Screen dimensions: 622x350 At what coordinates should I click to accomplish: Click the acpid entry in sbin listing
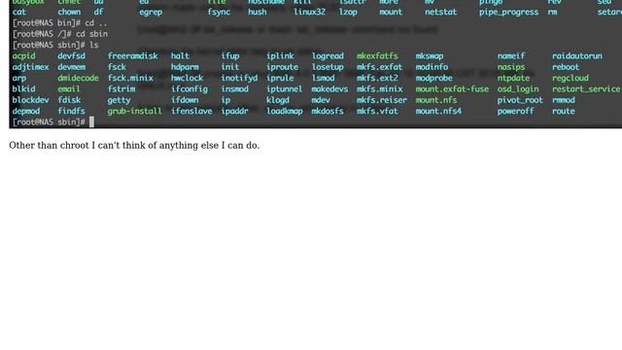(x=23, y=56)
